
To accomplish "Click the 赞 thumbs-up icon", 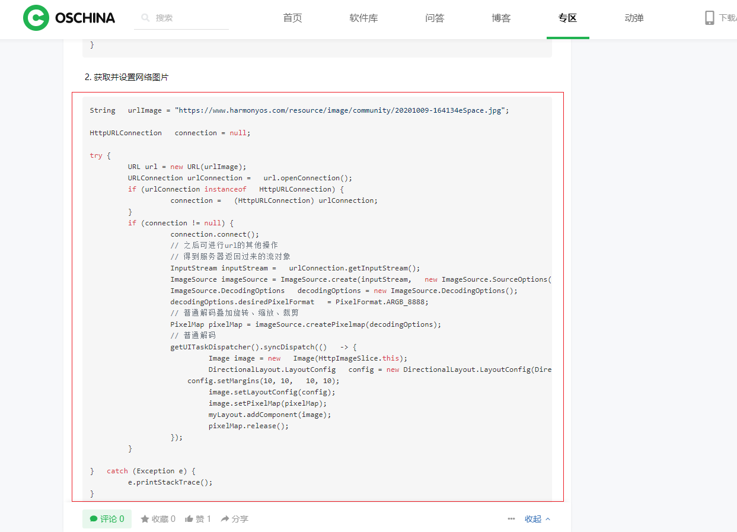I will tap(189, 519).
